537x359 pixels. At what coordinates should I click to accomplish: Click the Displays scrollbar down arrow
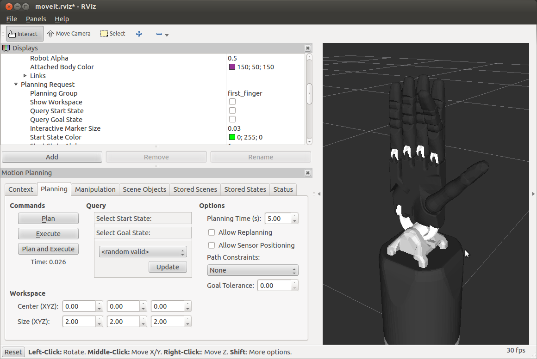309,141
